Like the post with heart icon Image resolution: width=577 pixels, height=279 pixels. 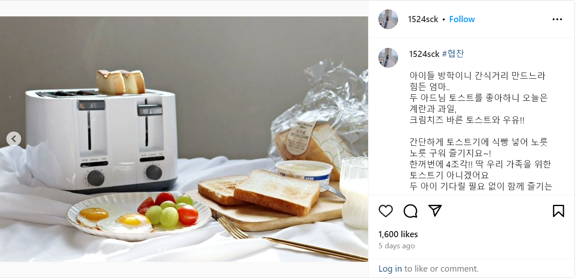click(x=385, y=211)
